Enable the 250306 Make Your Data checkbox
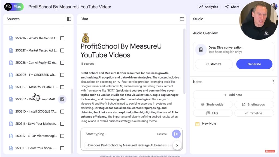279x157 pixels. 62,87
